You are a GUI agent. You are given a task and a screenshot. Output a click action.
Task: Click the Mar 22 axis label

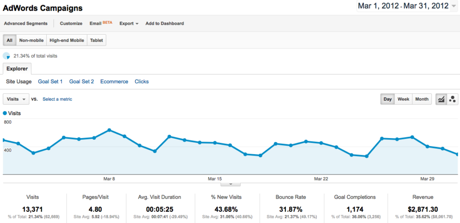point(321,178)
